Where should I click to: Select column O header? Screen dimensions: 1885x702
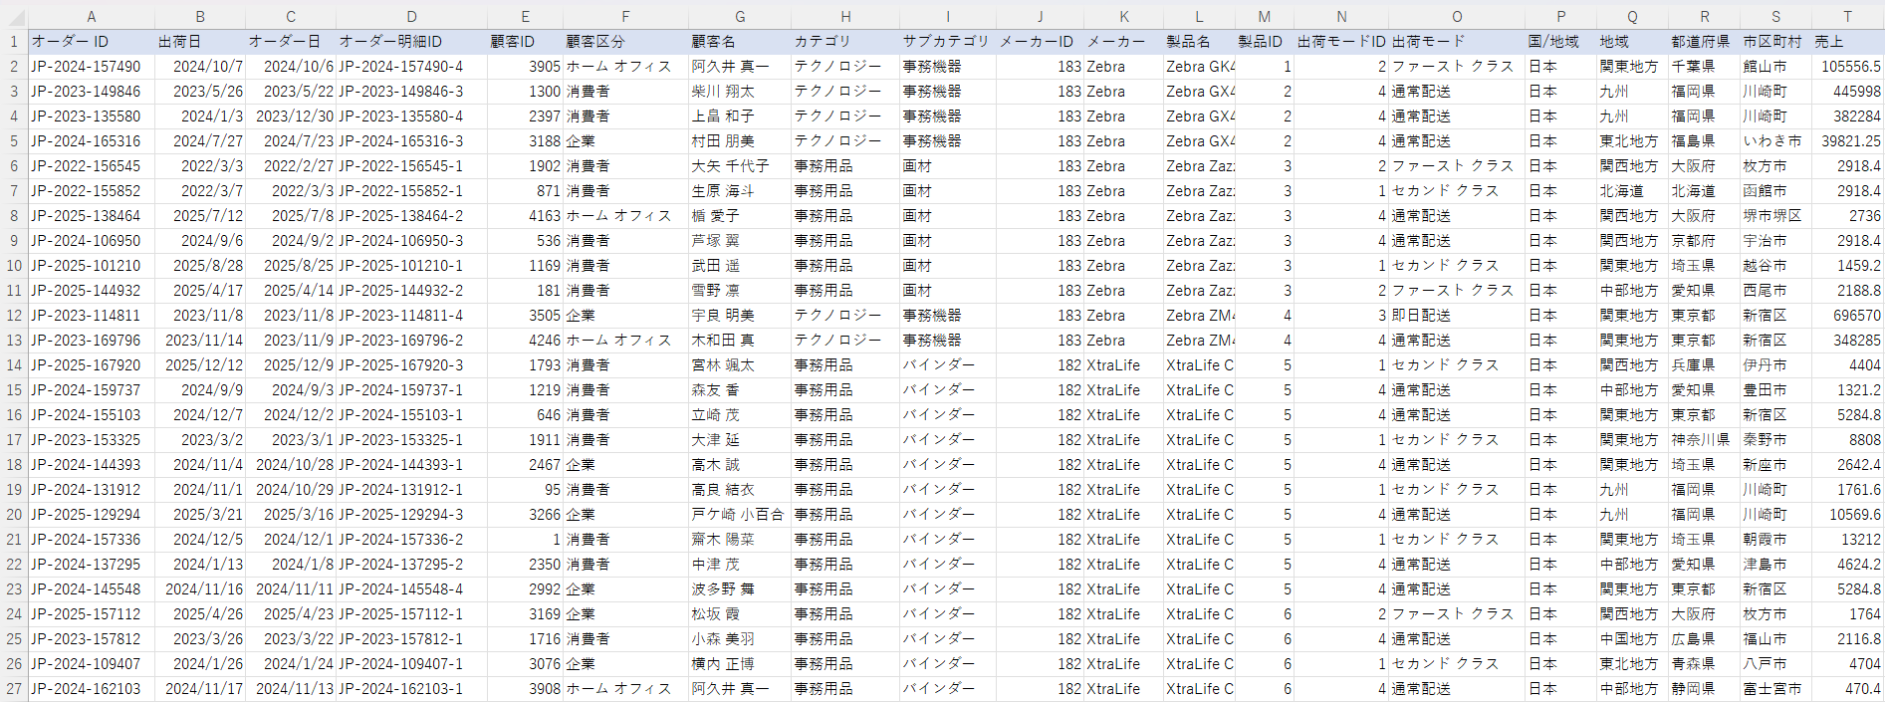click(1457, 16)
